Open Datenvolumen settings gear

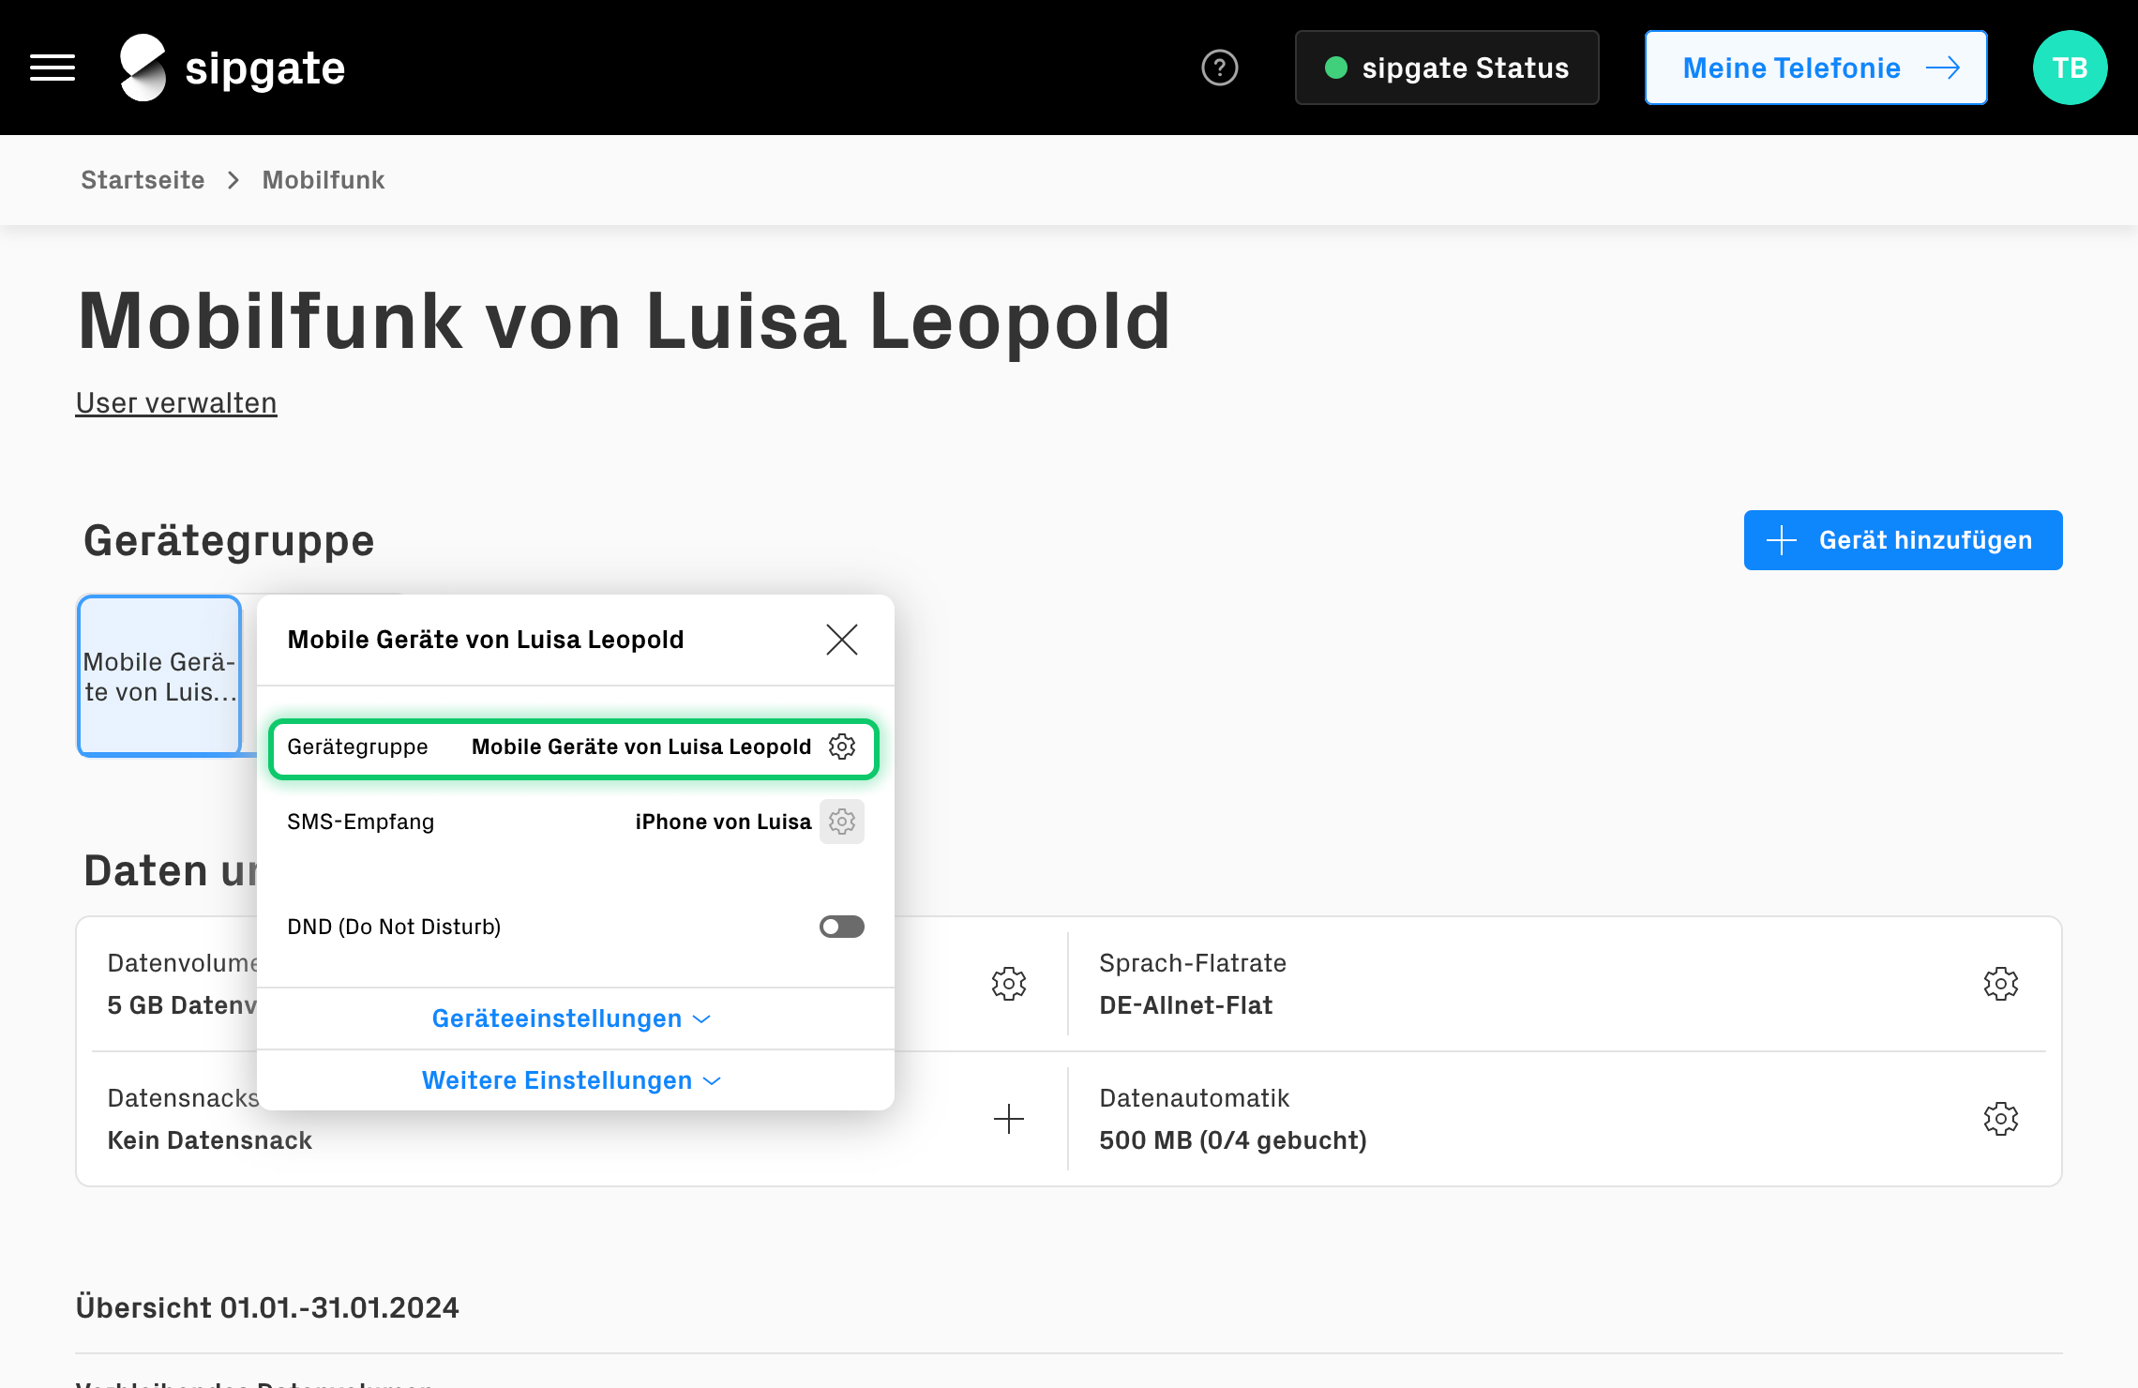click(x=1009, y=984)
